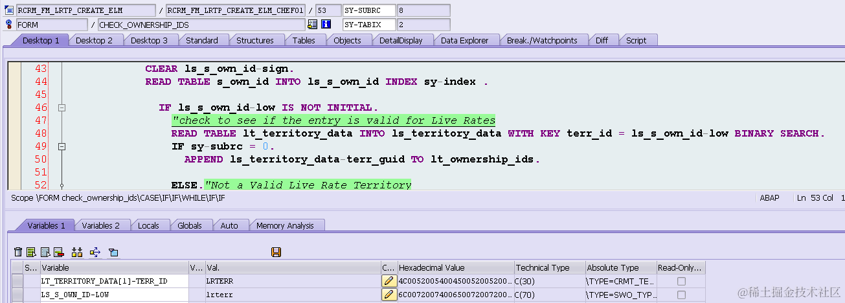Click the blue arrows services icon
The image size is (845, 303).
(95, 252)
